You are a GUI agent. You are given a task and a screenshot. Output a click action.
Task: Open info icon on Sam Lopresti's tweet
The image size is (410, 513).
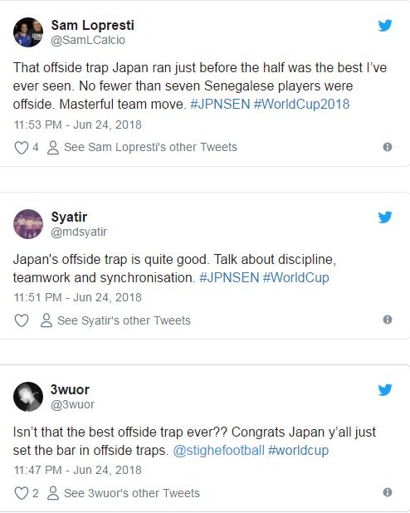388,147
